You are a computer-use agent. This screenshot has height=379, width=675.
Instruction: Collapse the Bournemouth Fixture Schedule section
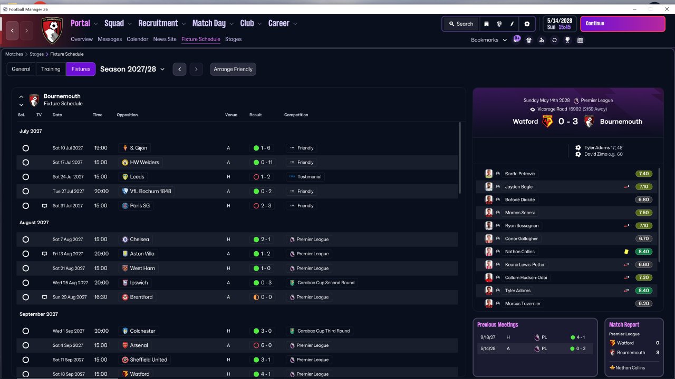[x=21, y=97]
